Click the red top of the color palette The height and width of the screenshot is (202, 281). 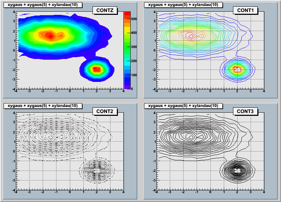tap(127, 13)
